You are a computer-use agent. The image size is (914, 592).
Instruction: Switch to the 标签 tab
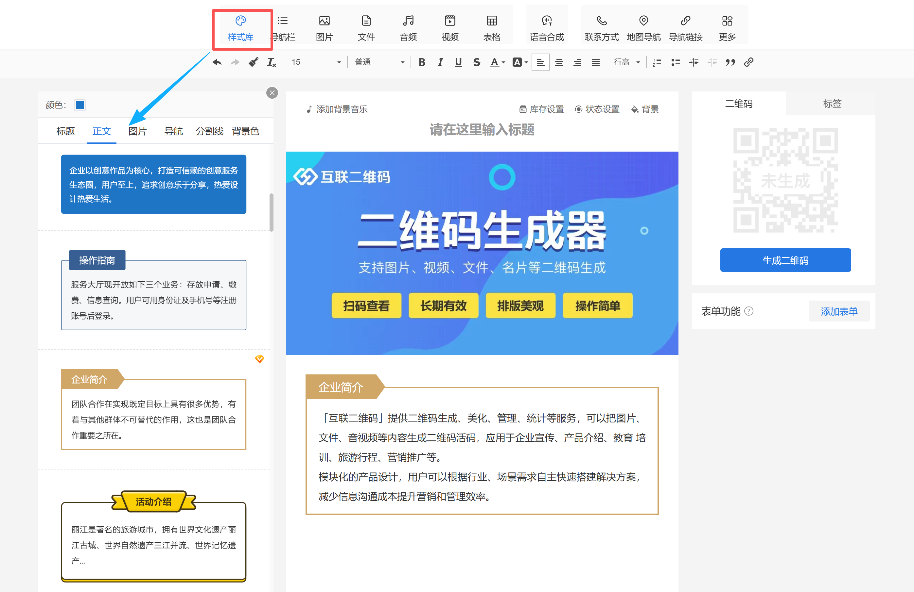coord(832,104)
